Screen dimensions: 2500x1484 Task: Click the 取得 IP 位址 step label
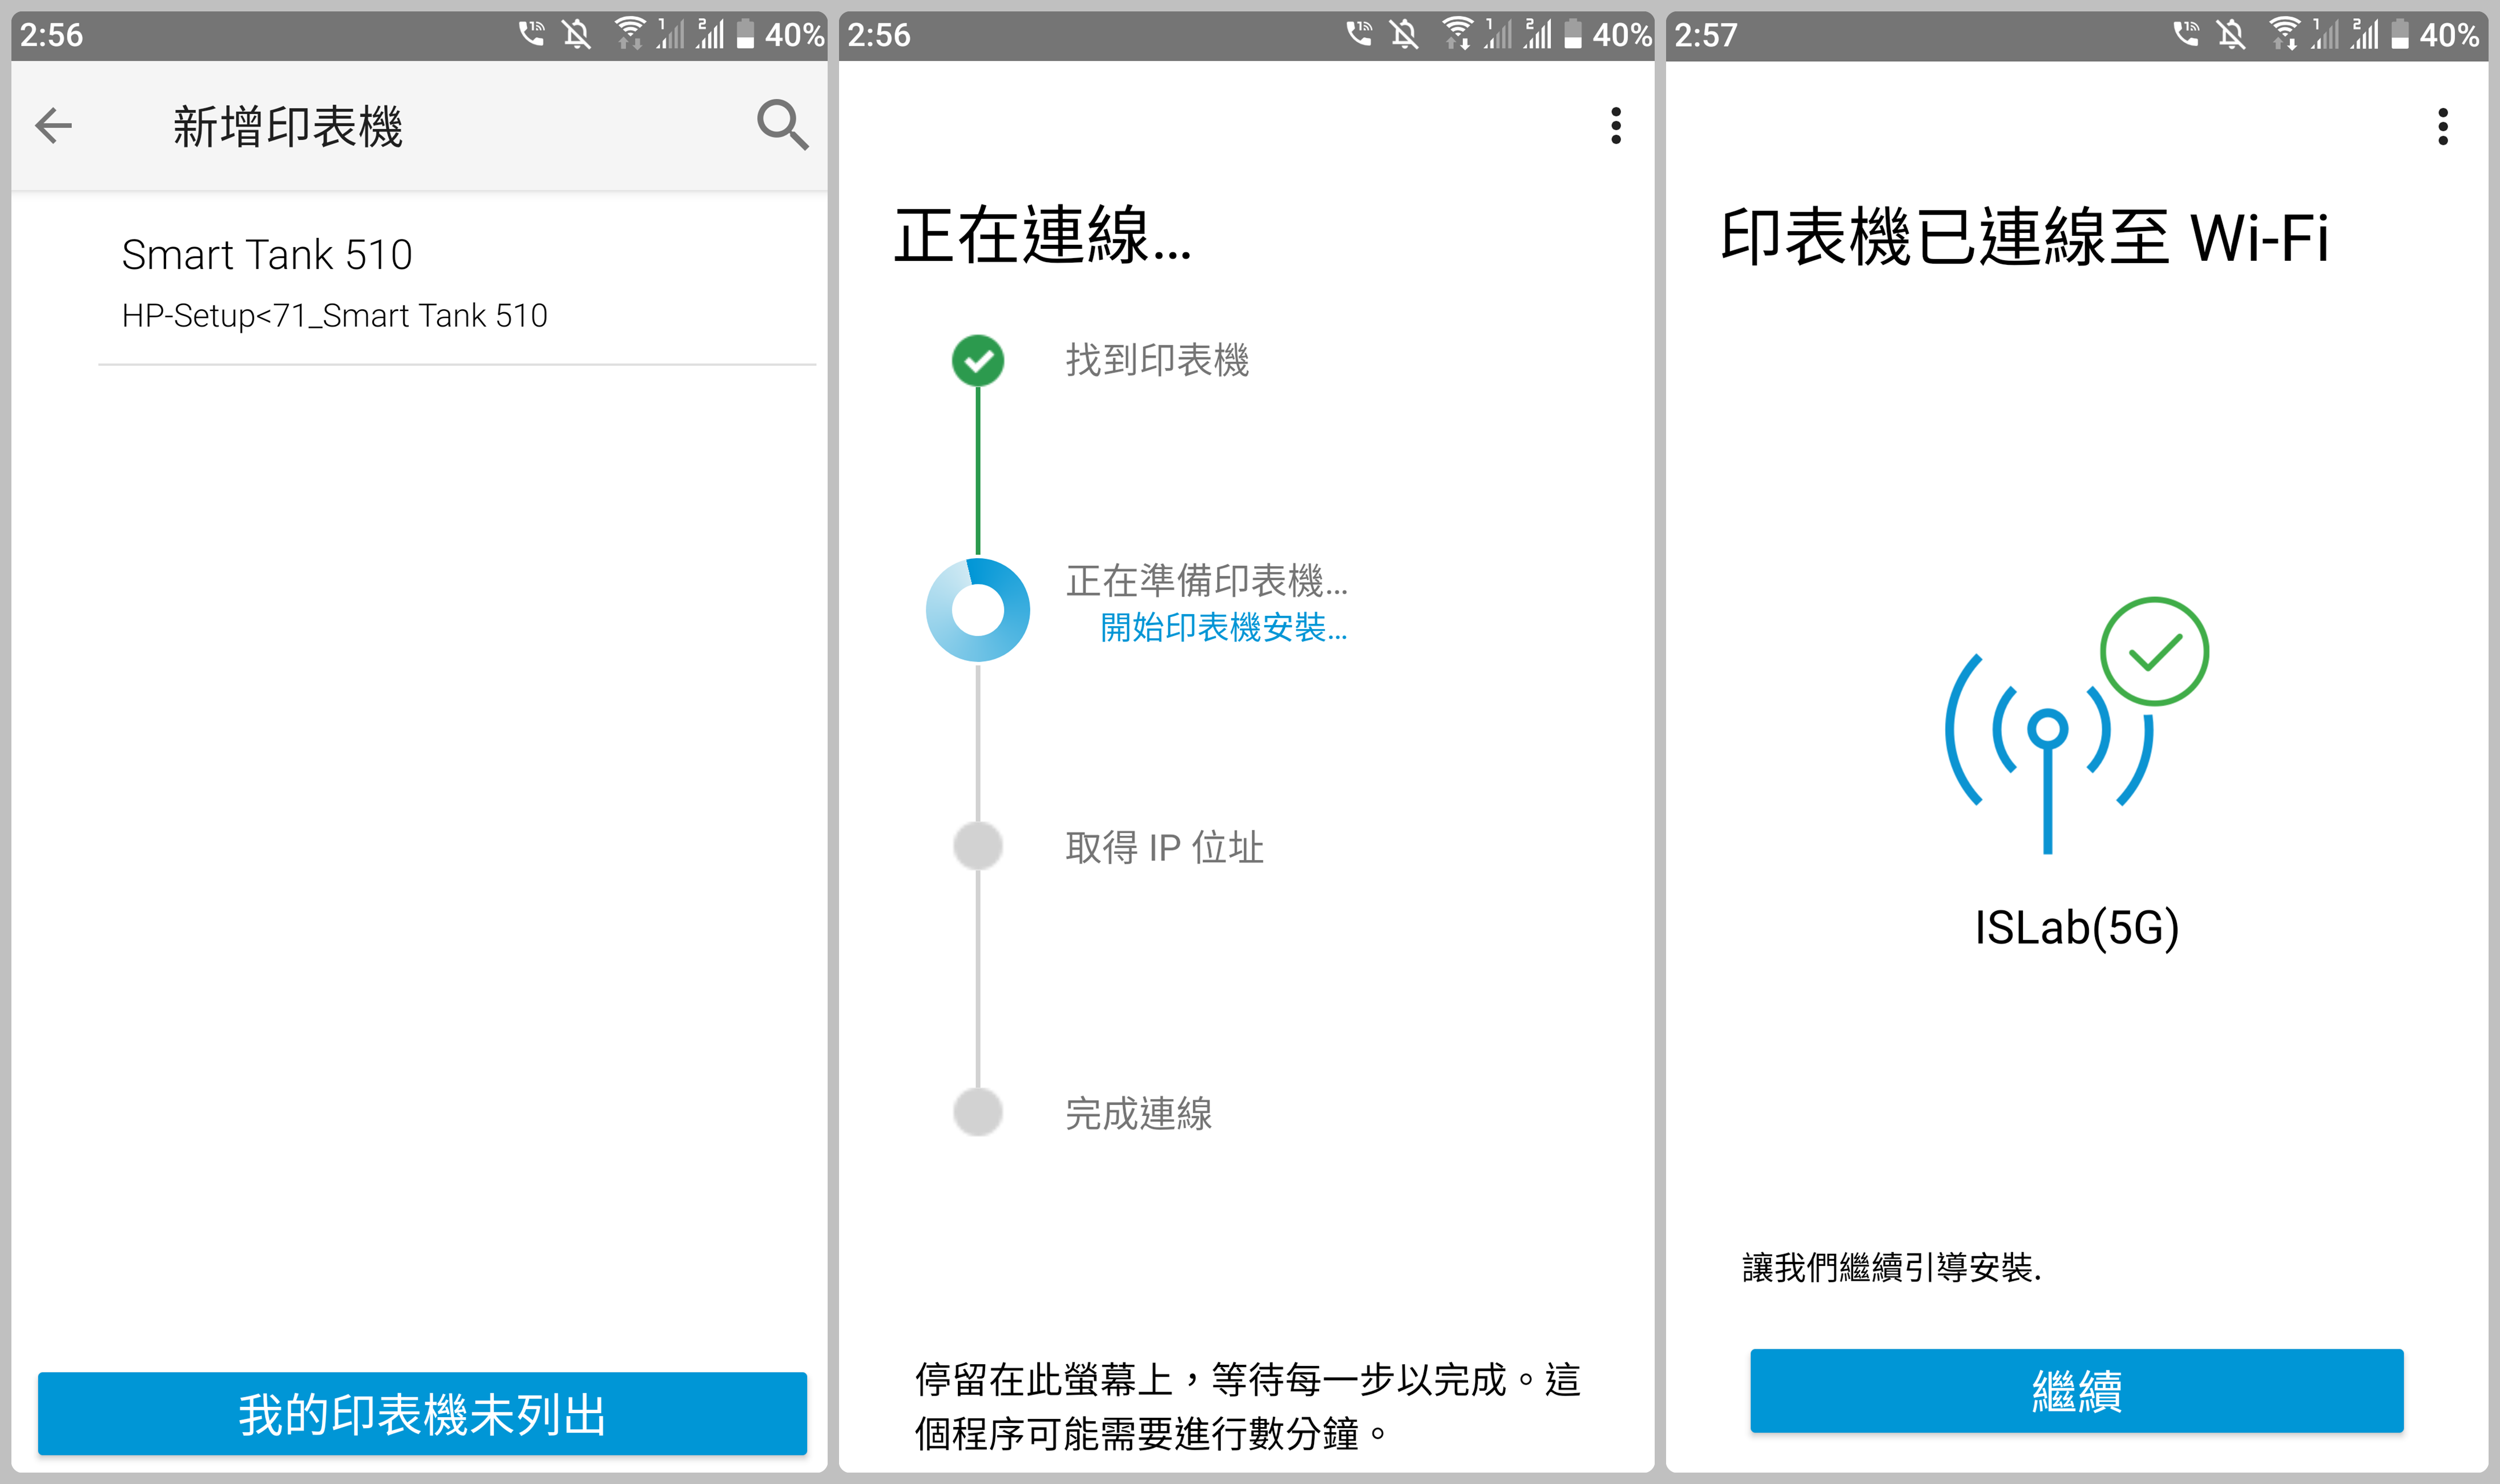coord(1164,847)
